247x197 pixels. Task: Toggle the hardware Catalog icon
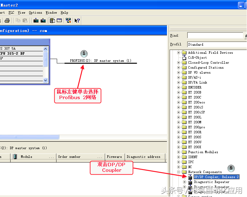[x=52, y=21]
